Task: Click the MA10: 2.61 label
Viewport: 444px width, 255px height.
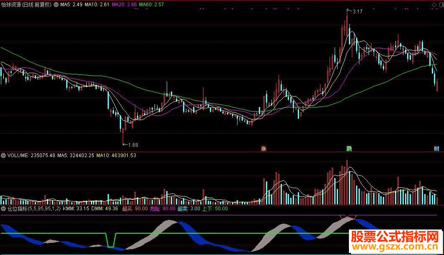Action: click(x=97, y=5)
